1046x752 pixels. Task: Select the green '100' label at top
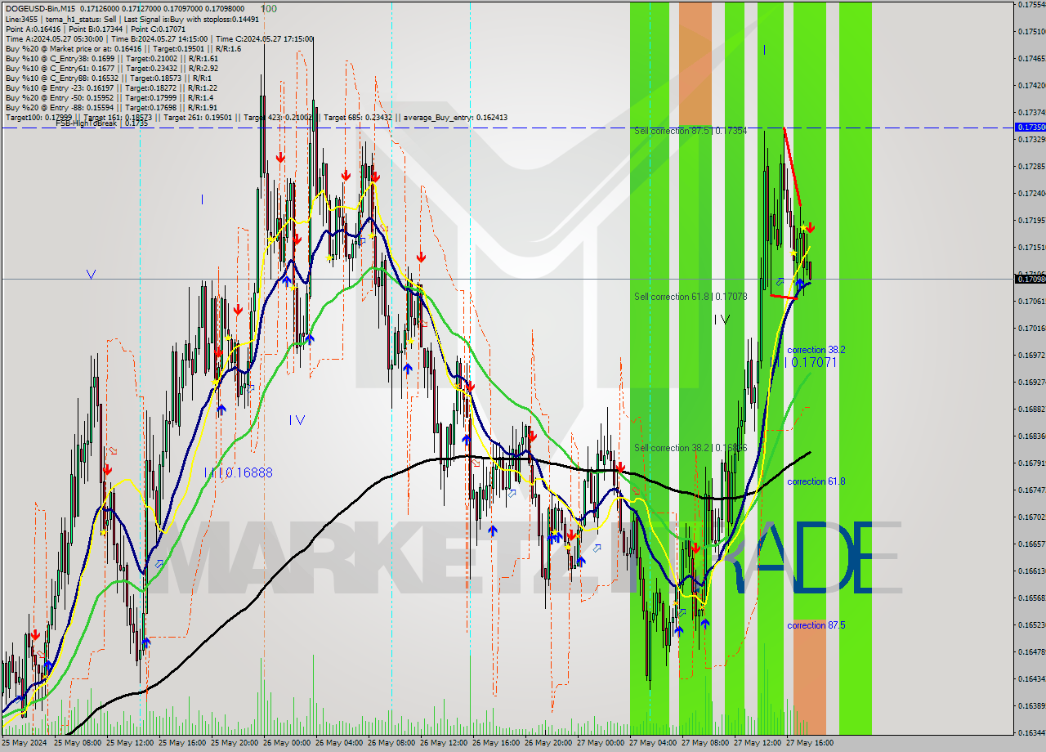click(x=268, y=9)
